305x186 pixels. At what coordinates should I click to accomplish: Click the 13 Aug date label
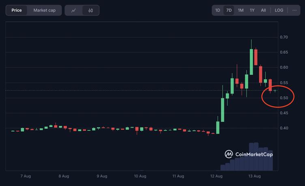point(254,176)
